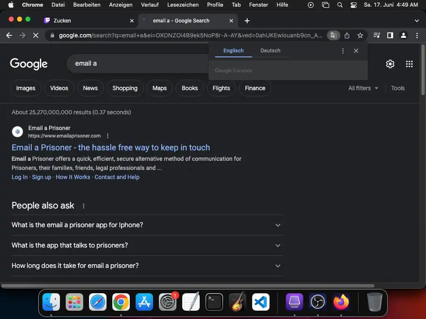426x319 pixels.
Task: Click the lock icon in address bar
Action: click(52, 35)
